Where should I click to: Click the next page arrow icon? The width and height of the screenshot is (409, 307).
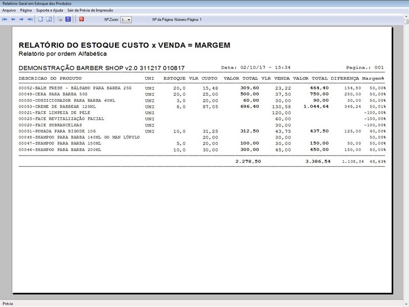[x=21, y=19]
